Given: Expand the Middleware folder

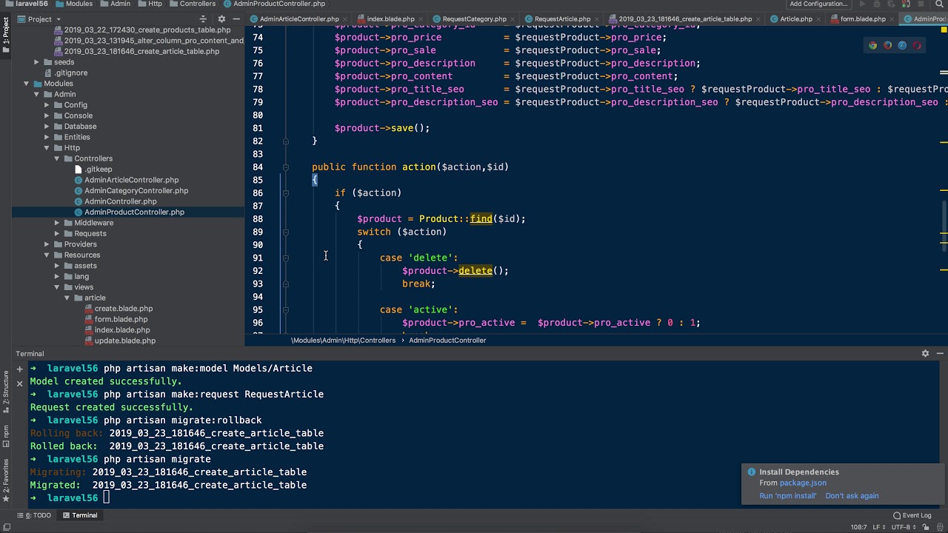Looking at the screenshot, I should [57, 223].
